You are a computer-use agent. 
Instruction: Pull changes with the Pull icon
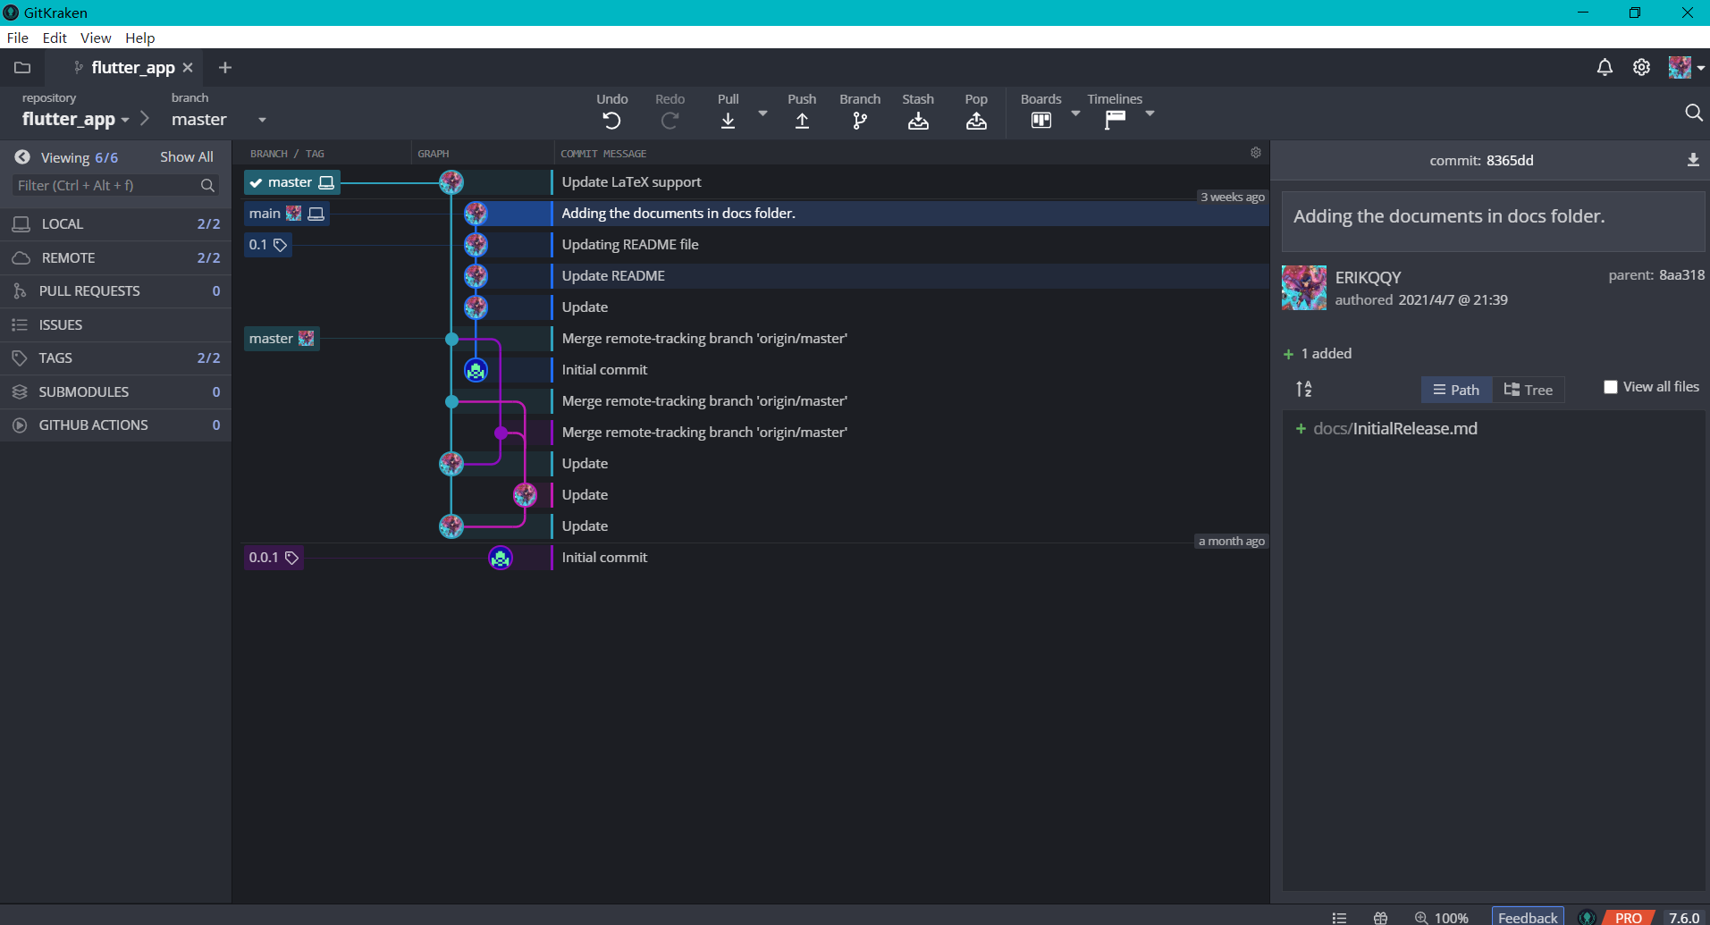[x=728, y=121]
